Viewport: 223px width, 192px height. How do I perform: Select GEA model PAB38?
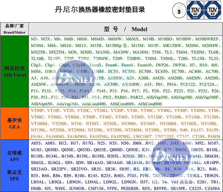click(x=214, y=137)
